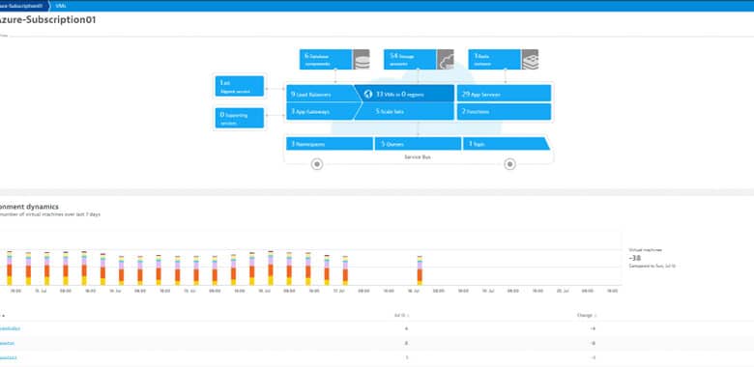
Task: Select the 5 Scale Sets tile
Action: coord(404,111)
